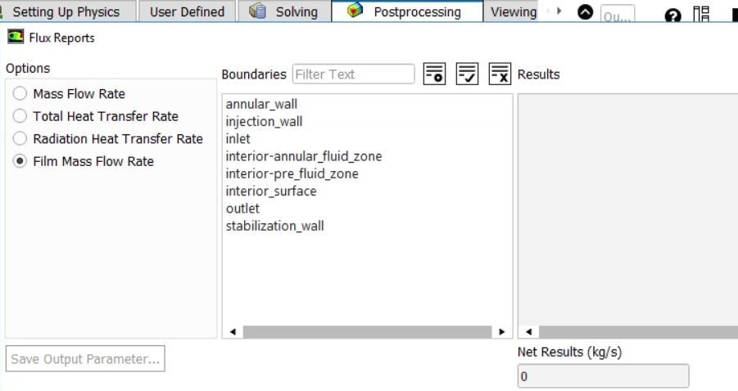Click the boundaries Filter Text field
Viewport: 738px width, 391px height.
pos(354,74)
